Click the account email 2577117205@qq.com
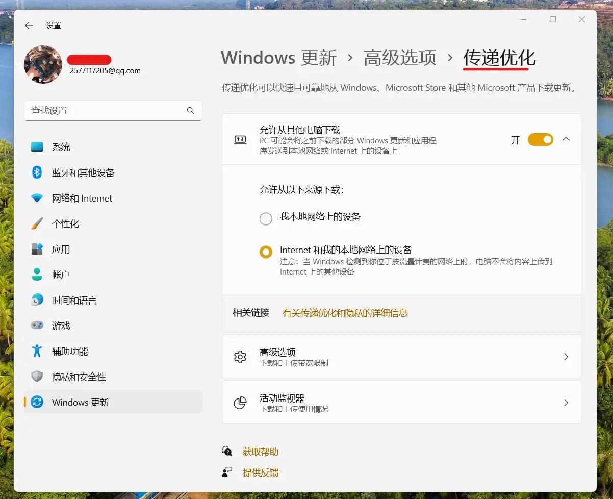 tap(105, 71)
